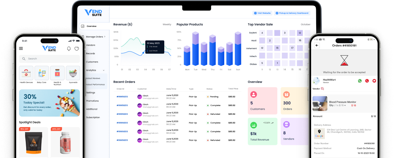Select the Health Devices category icon
The width and height of the screenshot is (394, 158).
pyautogui.click(x=26, y=73)
